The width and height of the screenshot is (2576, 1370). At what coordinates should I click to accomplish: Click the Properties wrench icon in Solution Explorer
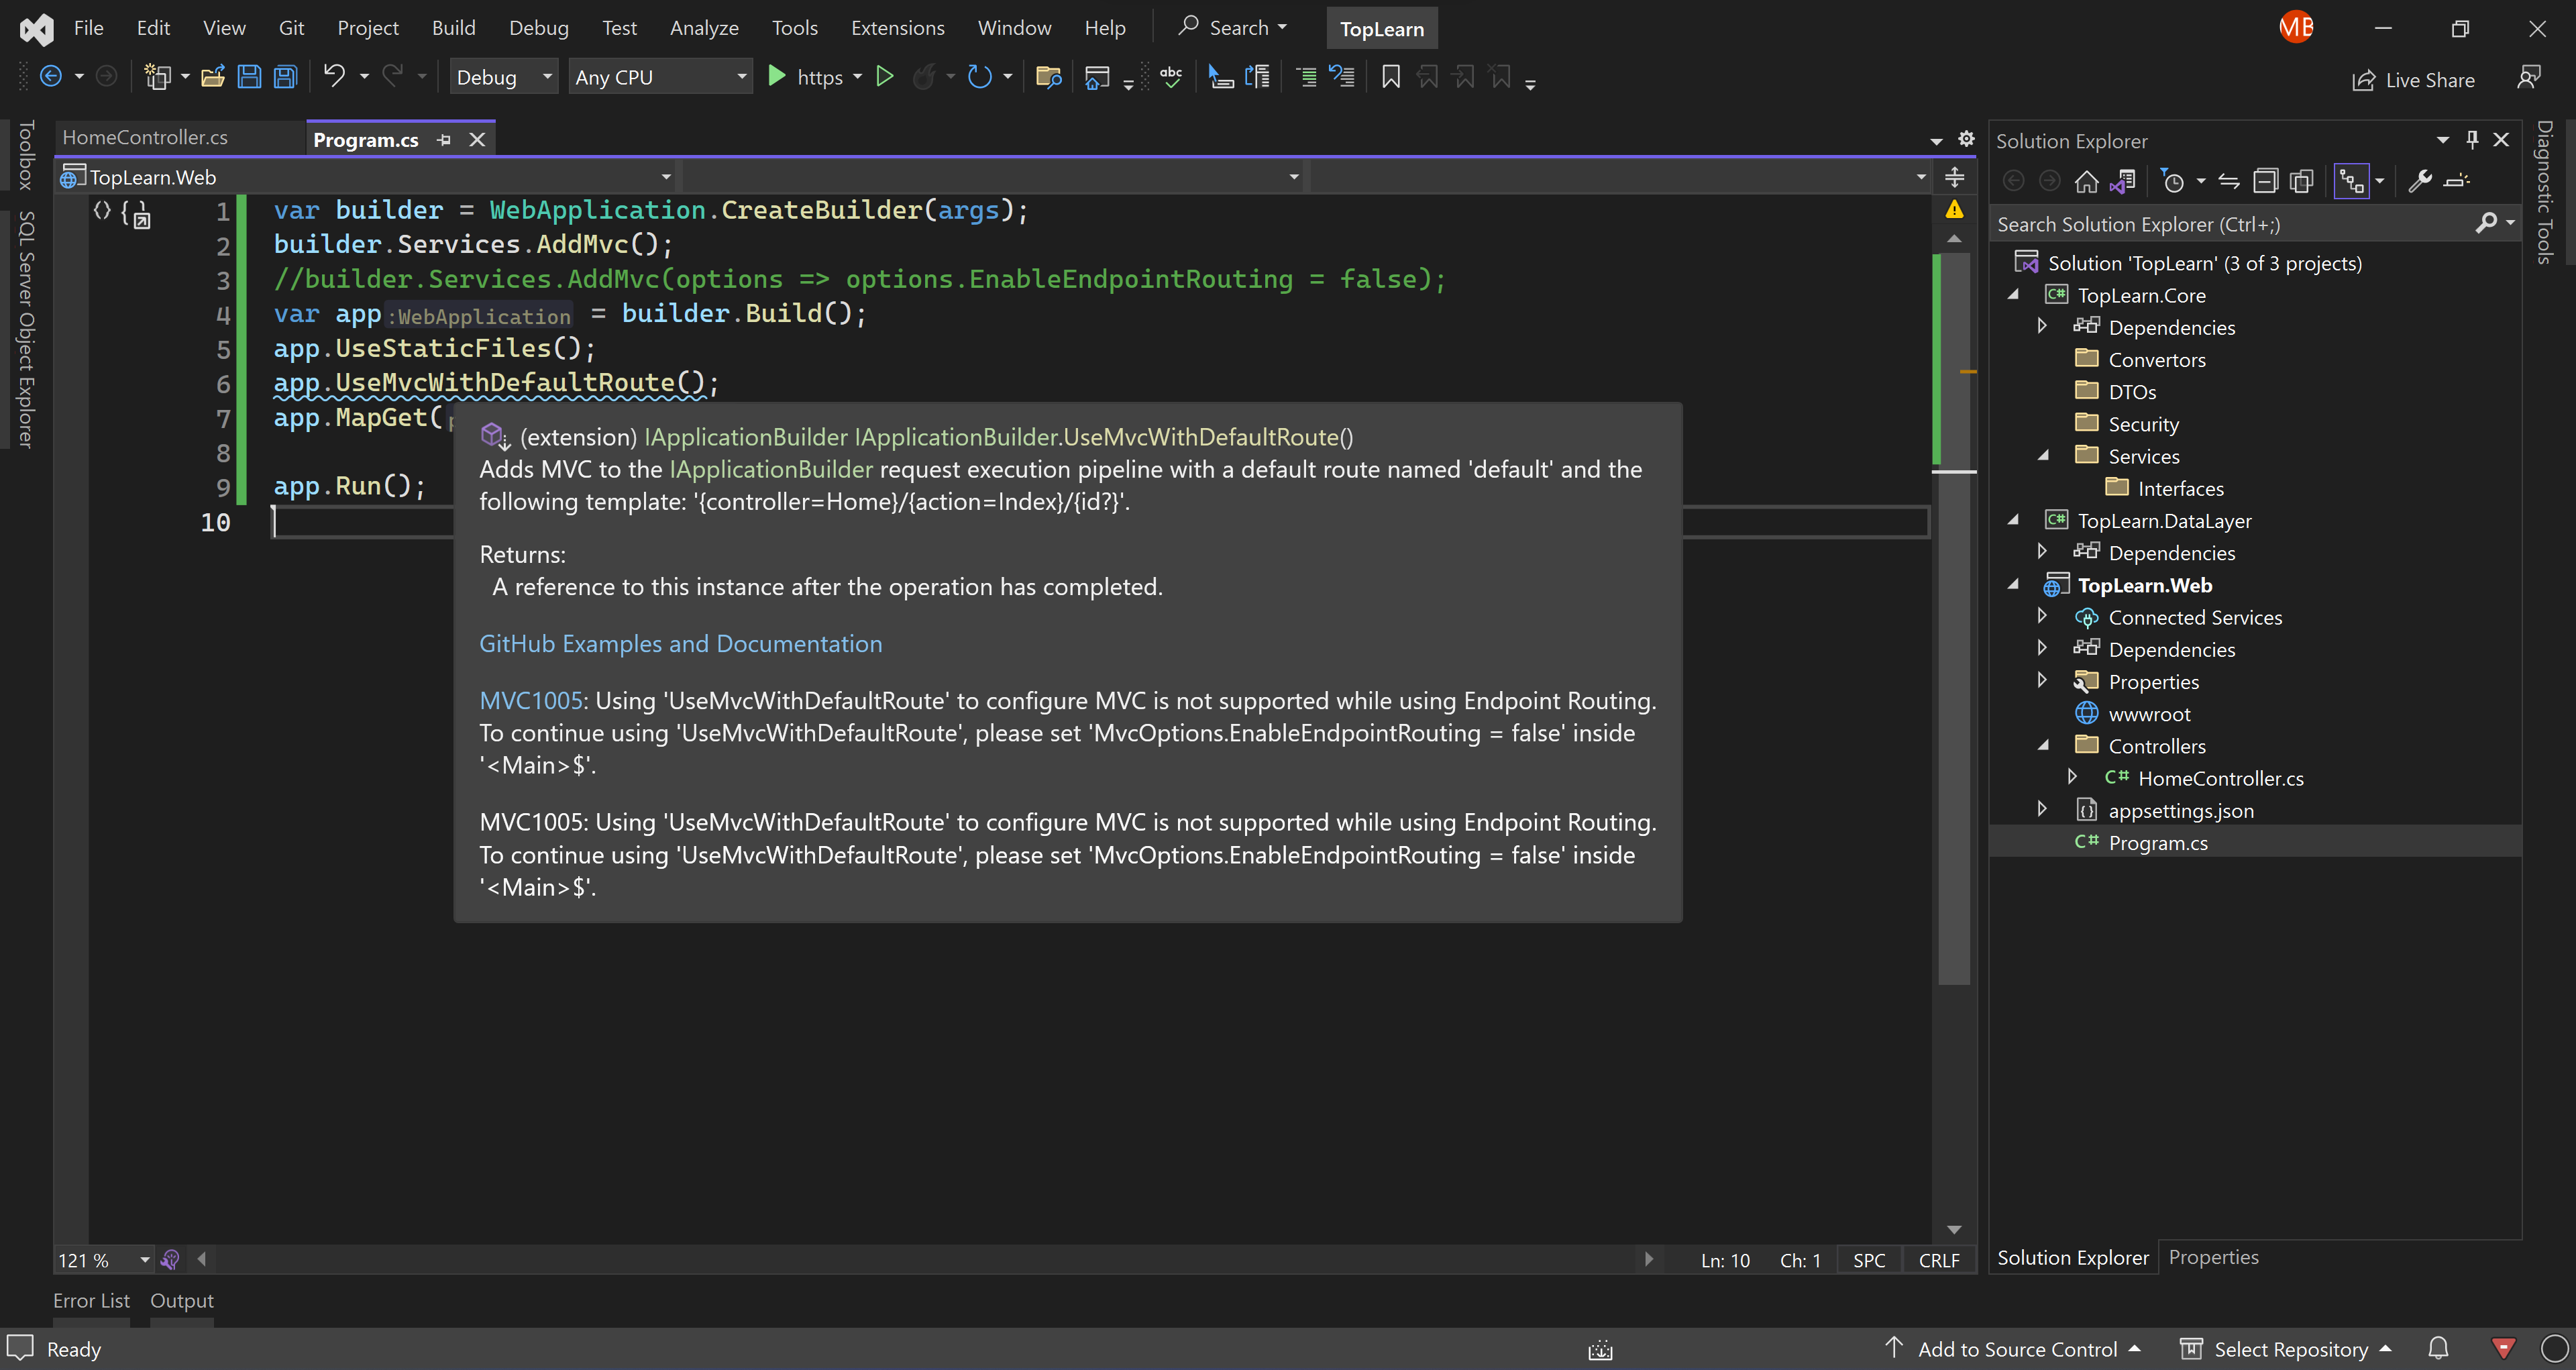pos(2420,181)
